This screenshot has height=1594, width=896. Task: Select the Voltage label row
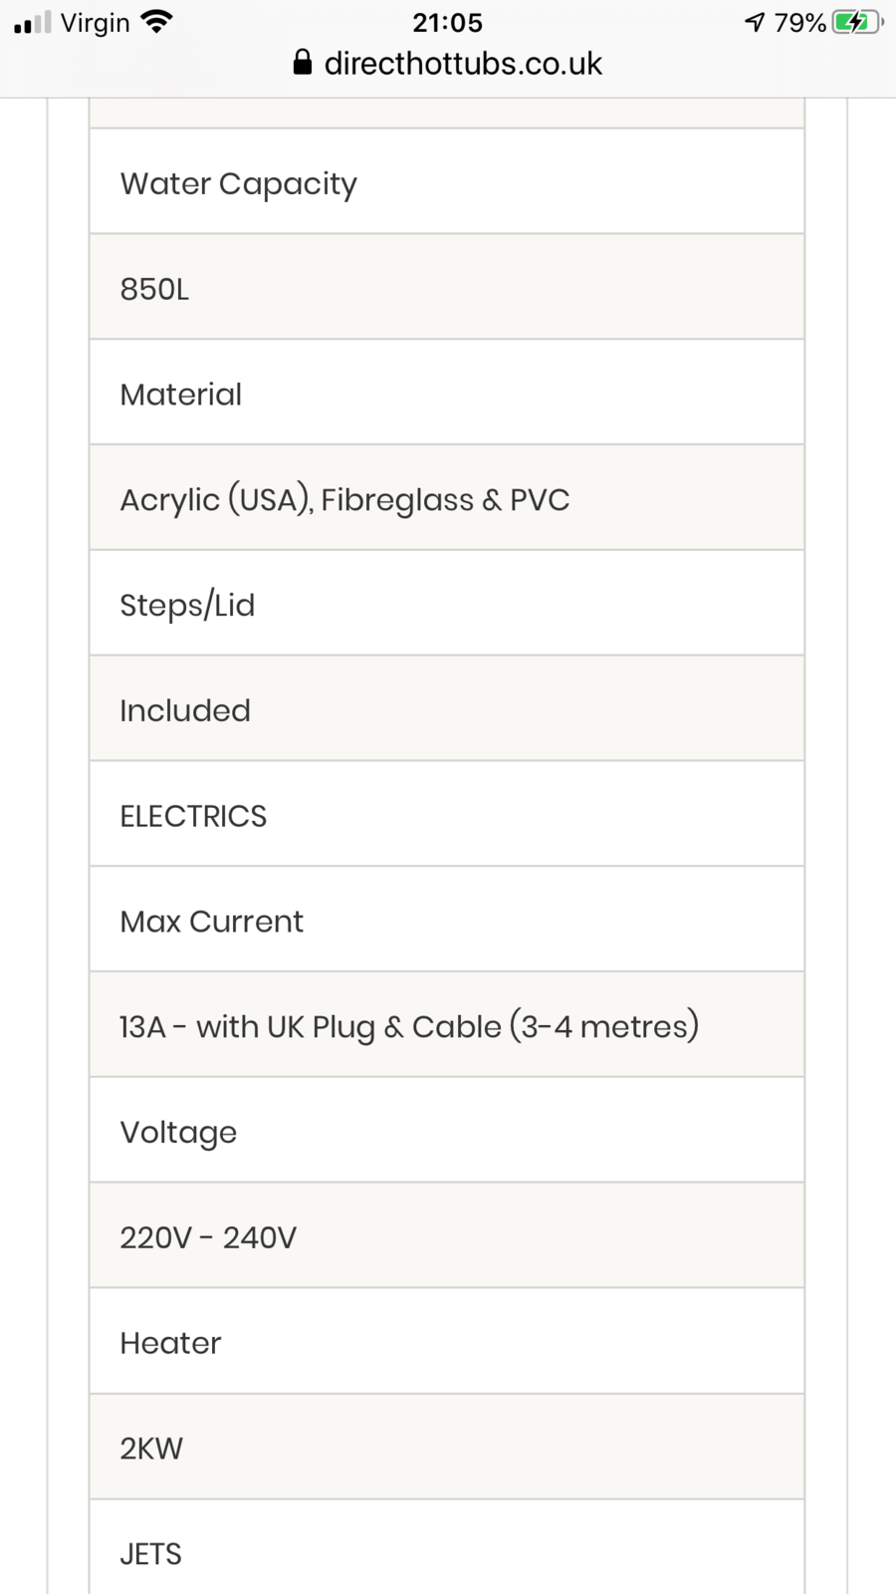447,1132
